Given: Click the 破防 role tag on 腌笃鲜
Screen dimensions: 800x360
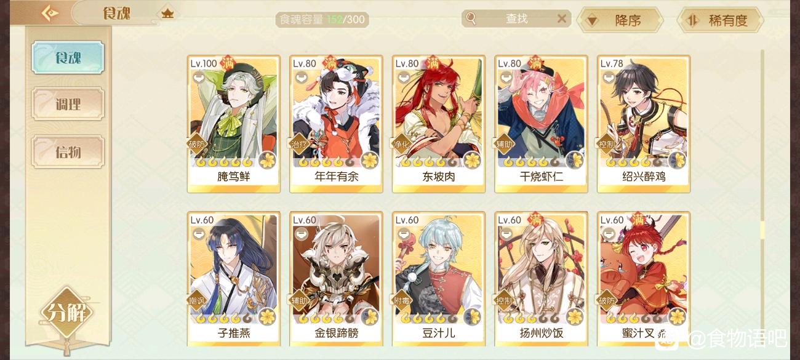Looking at the screenshot, I should pyautogui.click(x=196, y=145).
